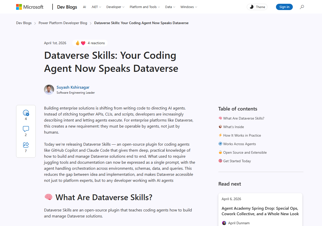
Task: Click the Microsoft logo
Action: [30, 7]
